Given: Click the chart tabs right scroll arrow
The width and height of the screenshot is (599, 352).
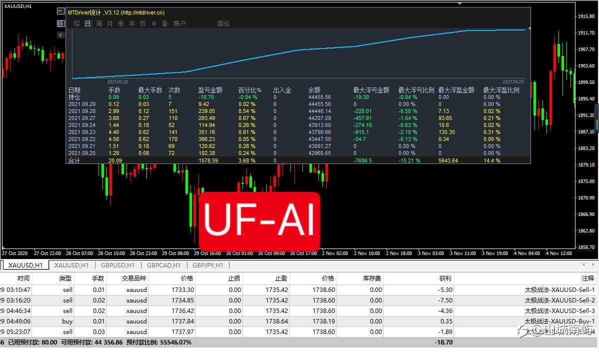Looking at the screenshot, I should pos(593,264).
